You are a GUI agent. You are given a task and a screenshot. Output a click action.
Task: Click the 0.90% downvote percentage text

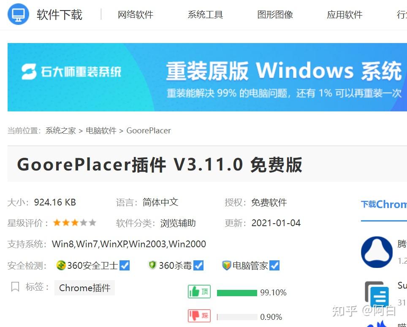pos(271,317)
